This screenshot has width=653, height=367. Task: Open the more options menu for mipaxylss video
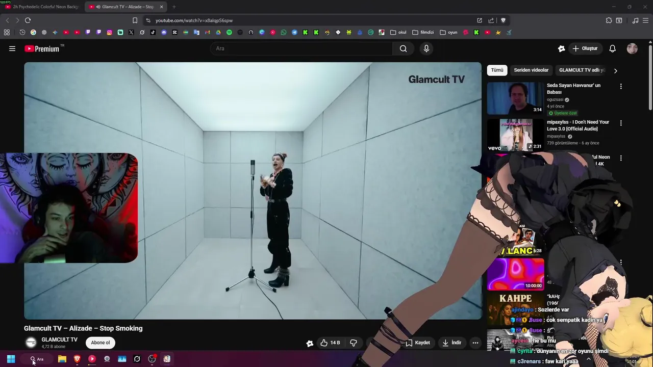click(x=621, y=123)
